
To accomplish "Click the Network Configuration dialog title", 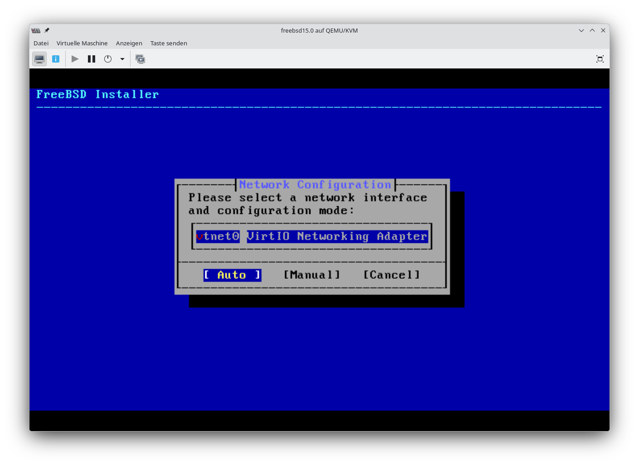I will (x=315, y=184).
